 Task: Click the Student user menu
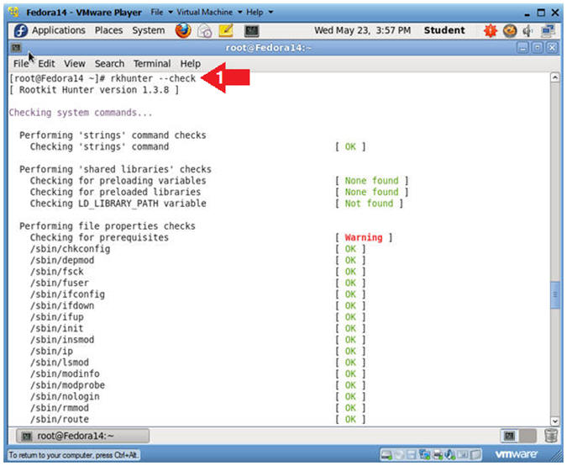tap(444, 30)
